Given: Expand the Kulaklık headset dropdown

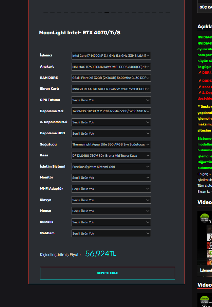Looking at the screenshot, I should pos(111,222).
